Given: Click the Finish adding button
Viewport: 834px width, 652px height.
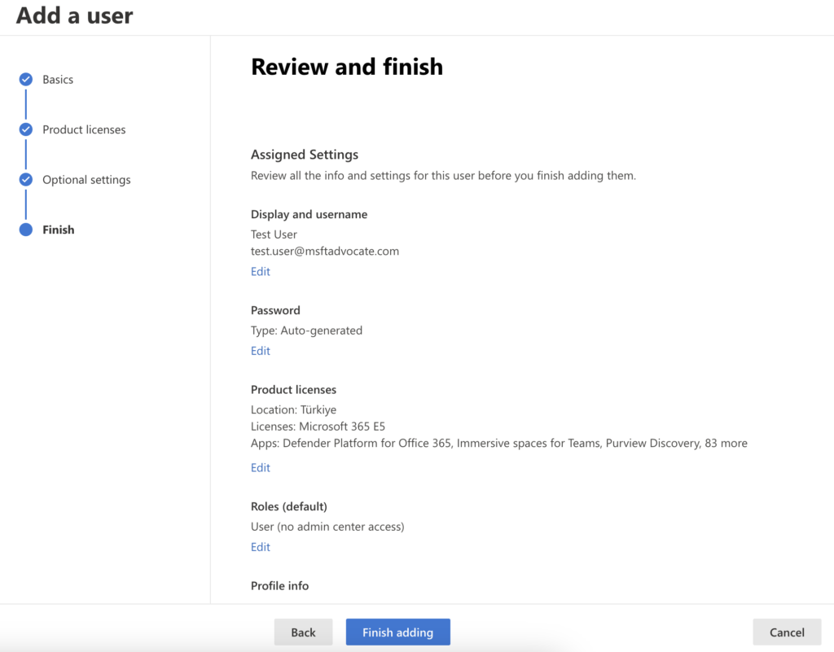Looking at the screenshot, I should point(397,632).
